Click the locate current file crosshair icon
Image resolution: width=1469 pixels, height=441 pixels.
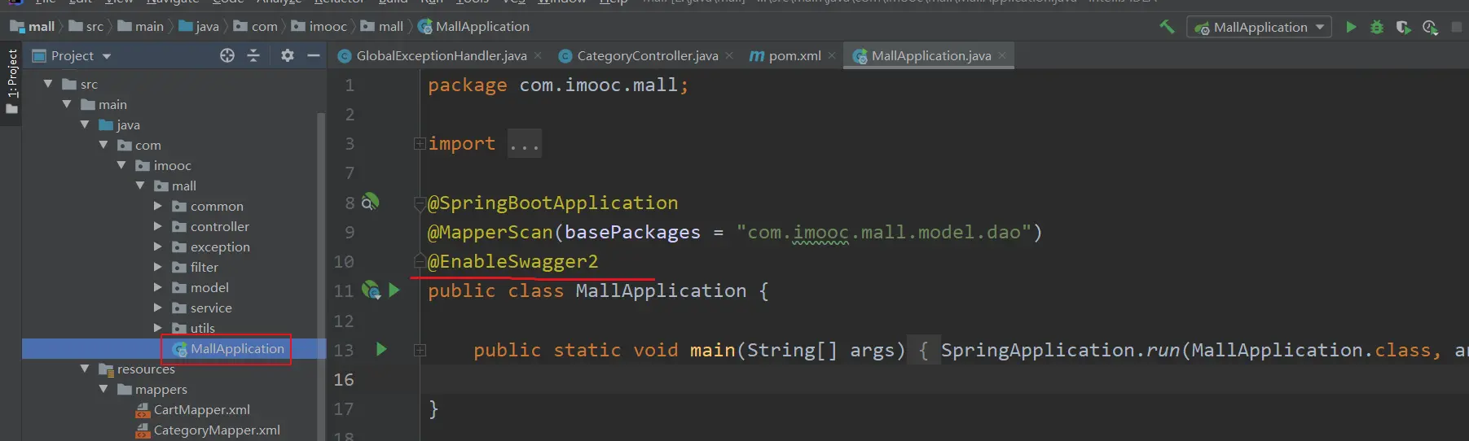(227, 55)
